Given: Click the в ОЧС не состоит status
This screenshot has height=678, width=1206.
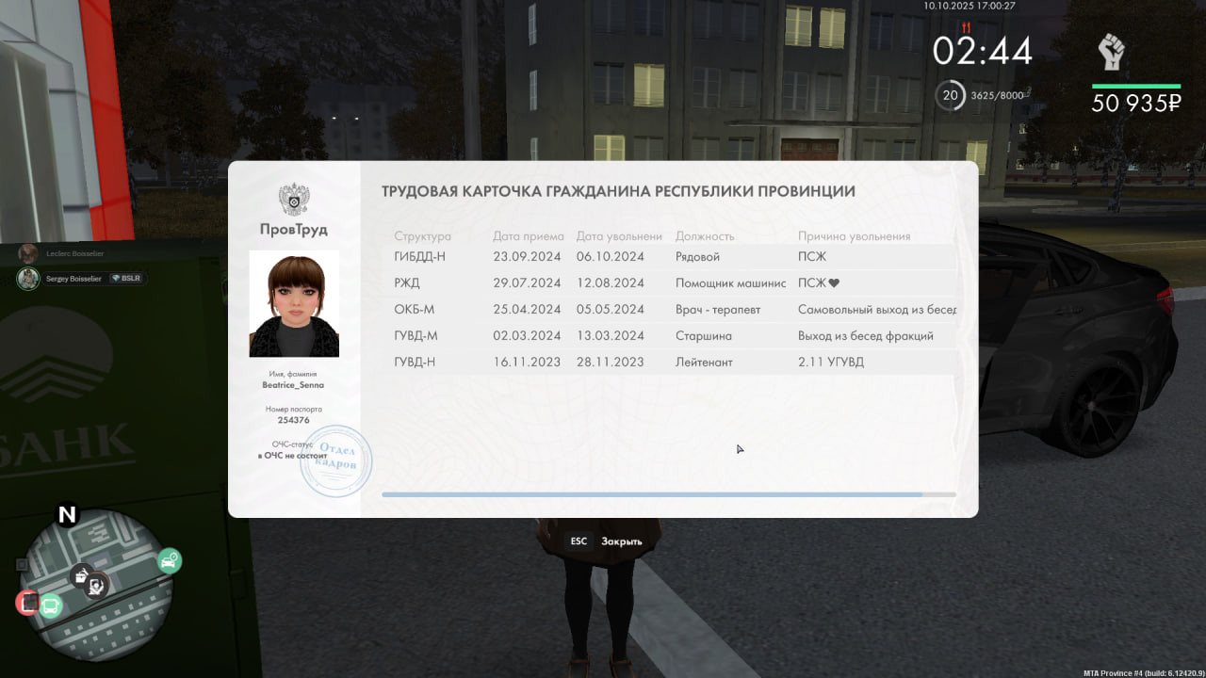Looking at the screenshot, I should [x=293, y=455].
